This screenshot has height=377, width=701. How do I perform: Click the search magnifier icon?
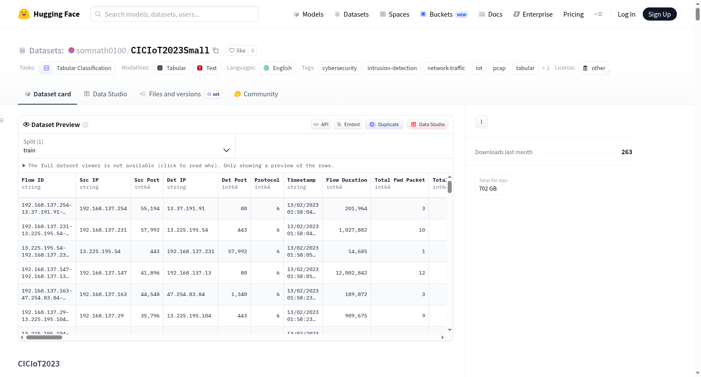(x=99, y=14)
